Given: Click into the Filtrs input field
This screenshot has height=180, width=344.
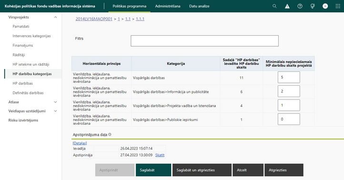Looking at the screenshot, I should pyautogui.click(x=204, y=41).
